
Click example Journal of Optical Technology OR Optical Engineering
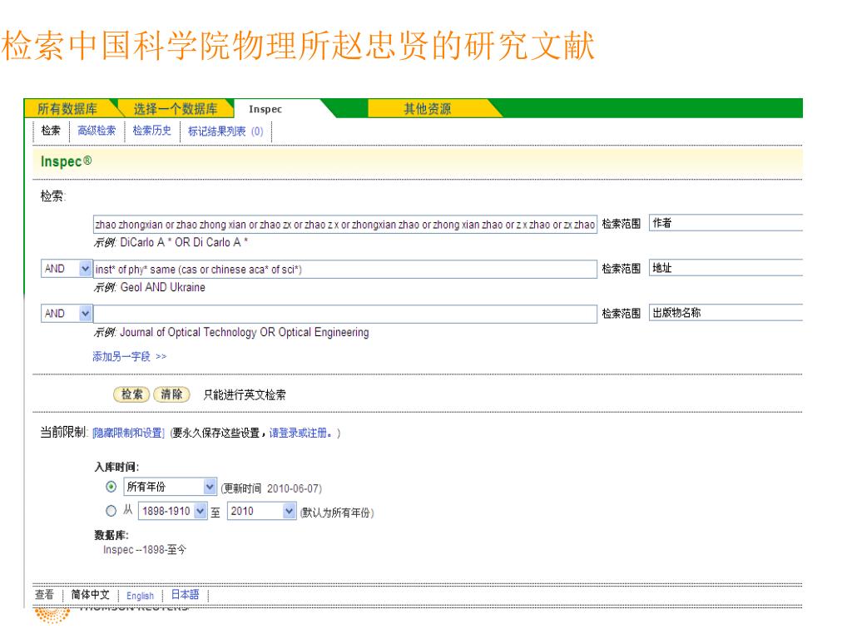click(x=244, y=332)
